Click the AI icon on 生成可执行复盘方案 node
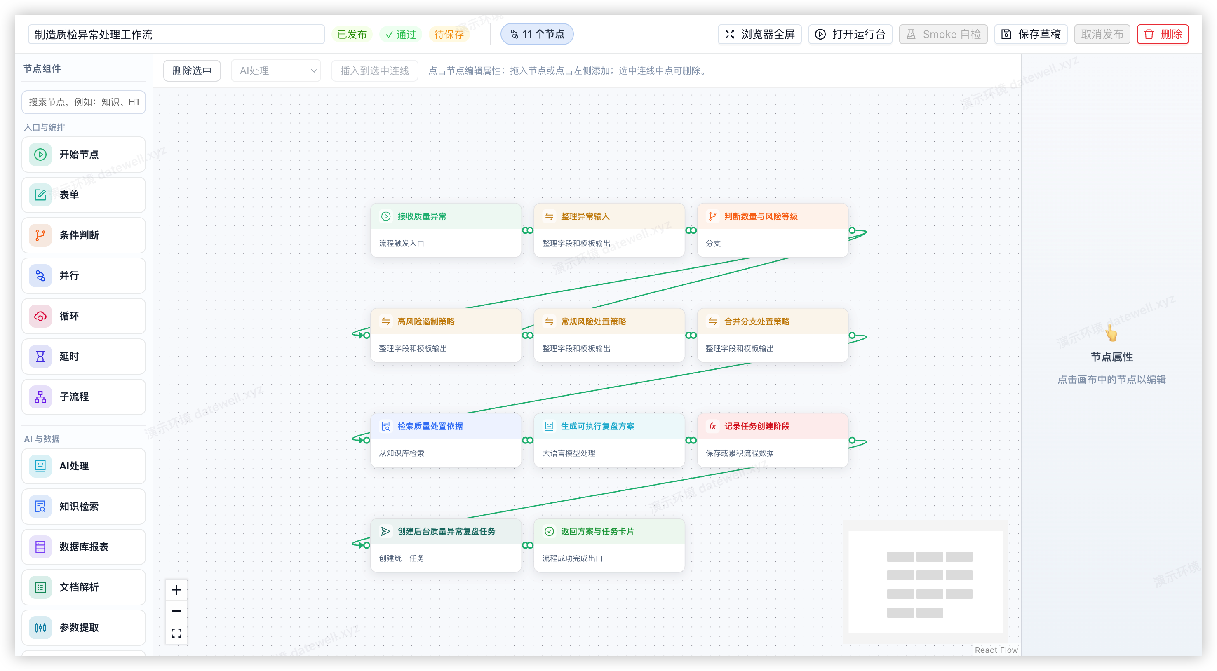This screenshot has width=1217, height=671. (549, 426)
